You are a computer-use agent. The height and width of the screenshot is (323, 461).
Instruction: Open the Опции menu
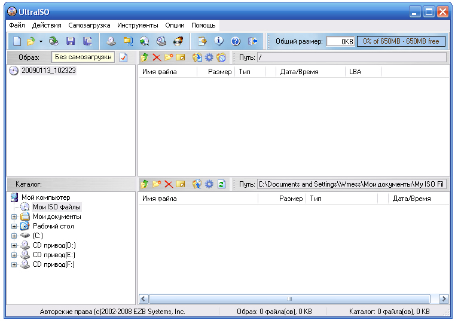(x=175, y=25)
